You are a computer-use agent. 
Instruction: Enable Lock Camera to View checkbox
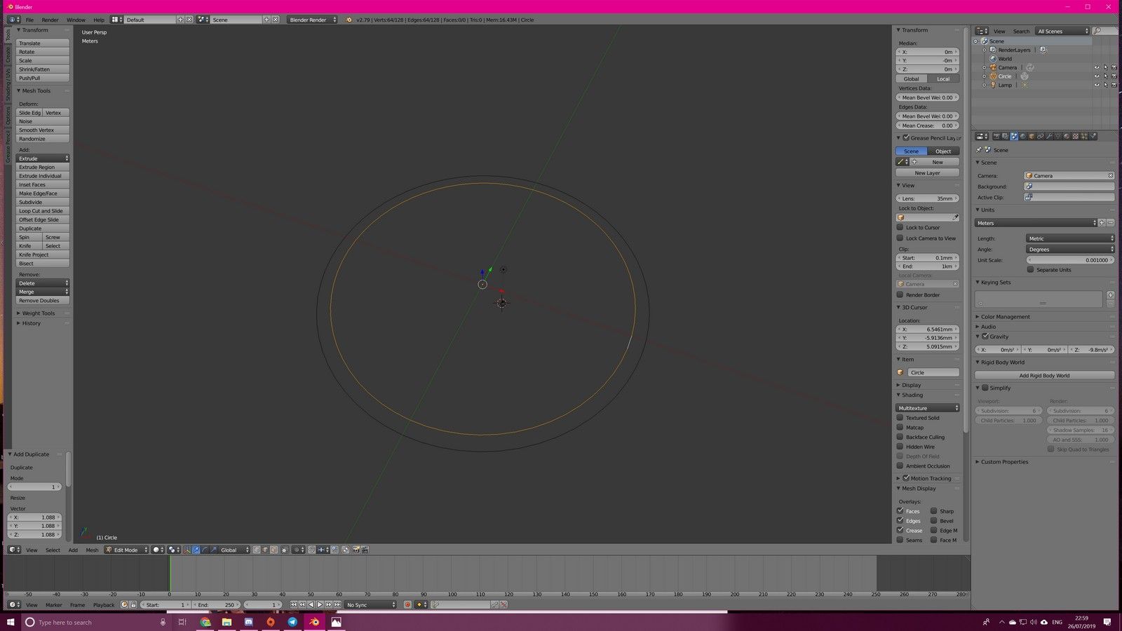point(900,238)
